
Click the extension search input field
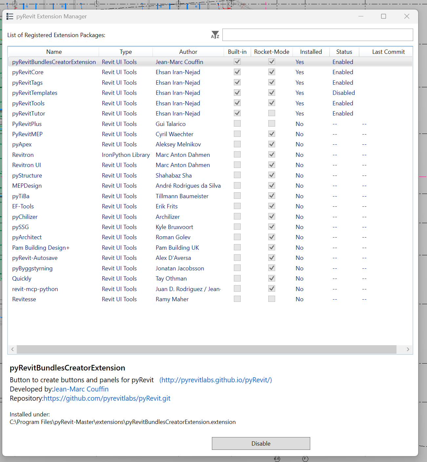pyautogui.click(x=317, y=35)
